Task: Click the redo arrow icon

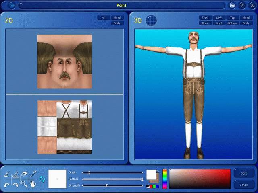Action: pos(15,184)
